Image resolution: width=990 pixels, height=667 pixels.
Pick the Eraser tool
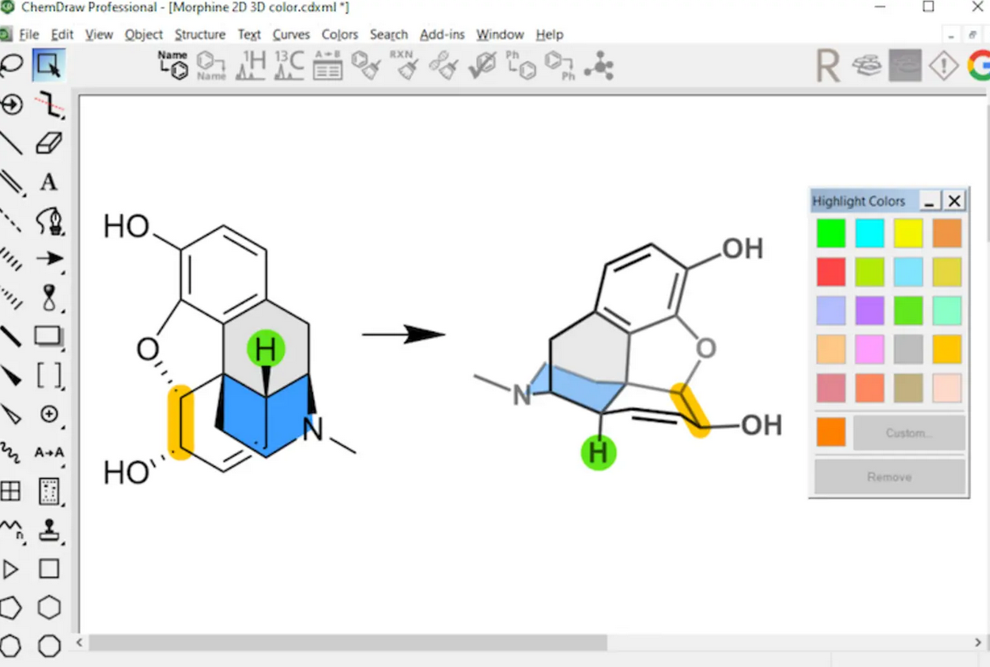49,143
